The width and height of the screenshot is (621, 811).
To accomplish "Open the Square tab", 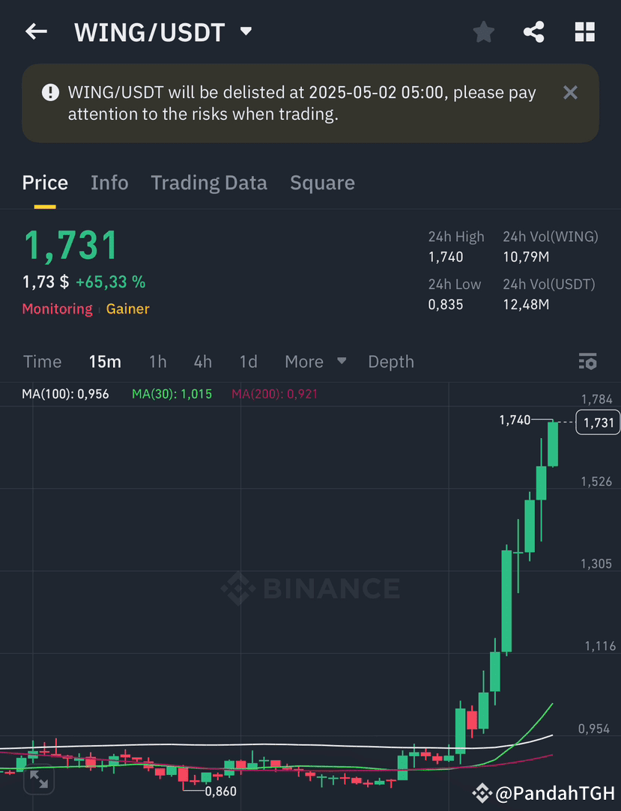I will (322, 183).
